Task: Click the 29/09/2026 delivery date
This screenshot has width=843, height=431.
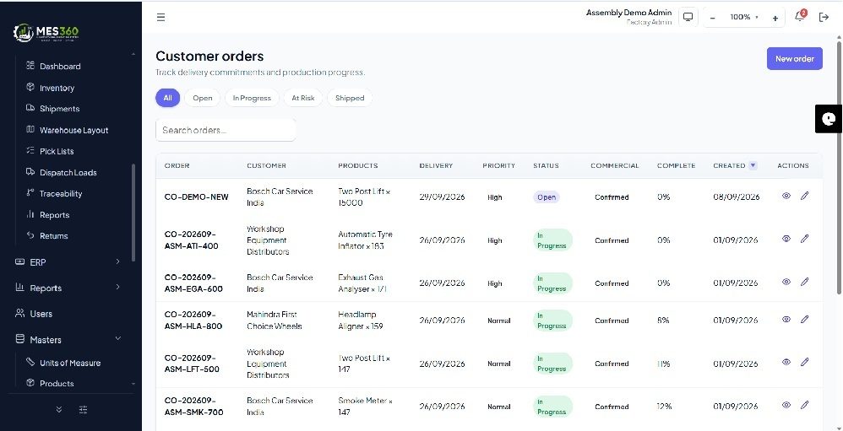Action: click(x=442, y=197)
